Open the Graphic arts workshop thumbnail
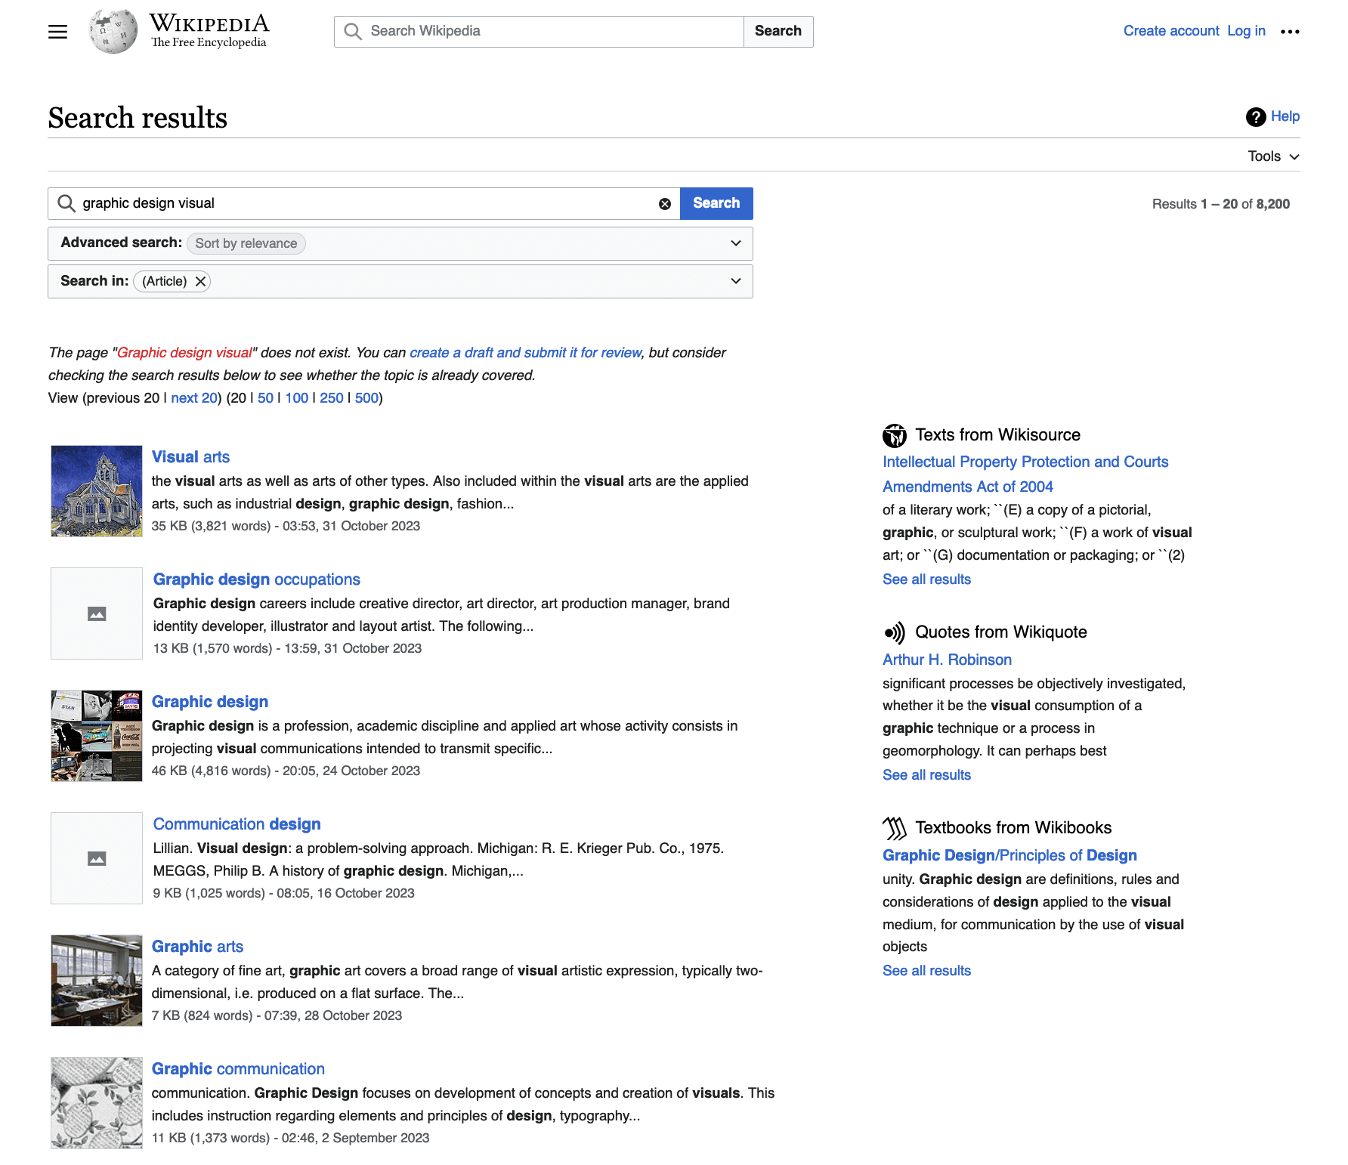The height and width of the screenshot is (1165, 1348). [x=97, y=981]
